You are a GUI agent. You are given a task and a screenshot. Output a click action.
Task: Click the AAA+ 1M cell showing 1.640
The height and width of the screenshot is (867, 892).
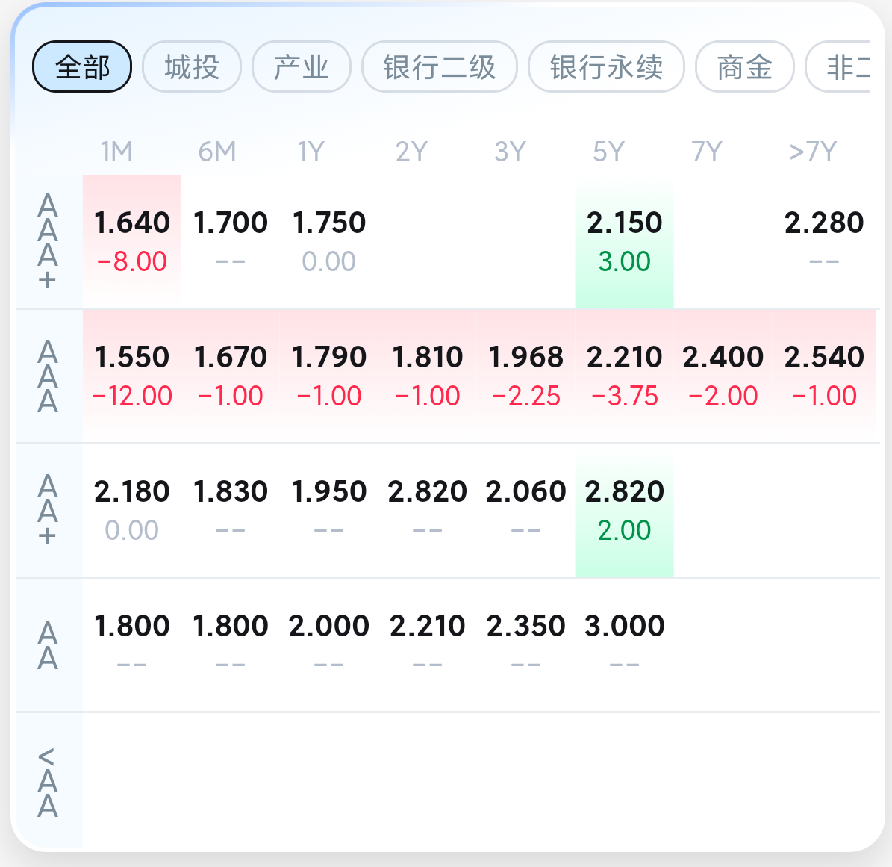[132, 240]
